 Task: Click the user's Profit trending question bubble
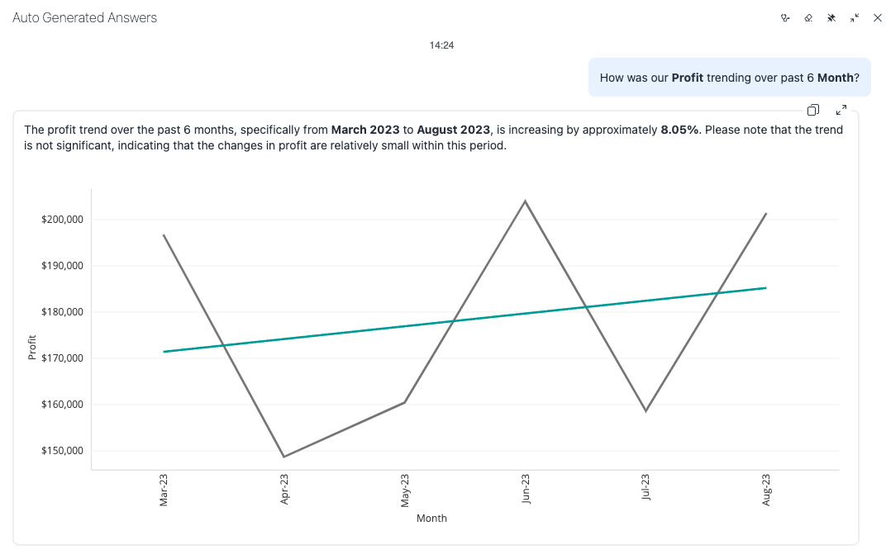[x=729, y=78]
